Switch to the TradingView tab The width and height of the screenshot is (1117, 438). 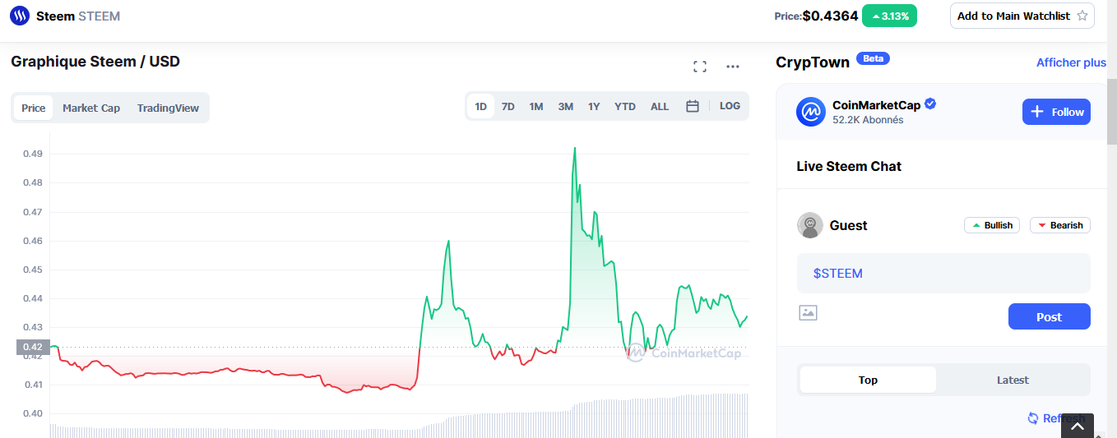coord(168,108)
